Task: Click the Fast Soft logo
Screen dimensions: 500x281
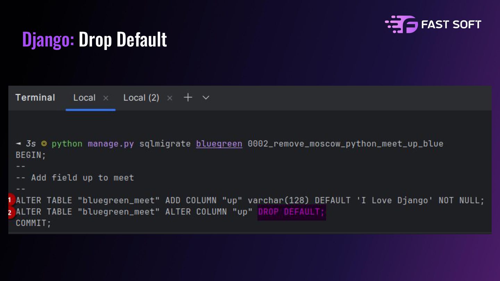Action: [433, 24]
